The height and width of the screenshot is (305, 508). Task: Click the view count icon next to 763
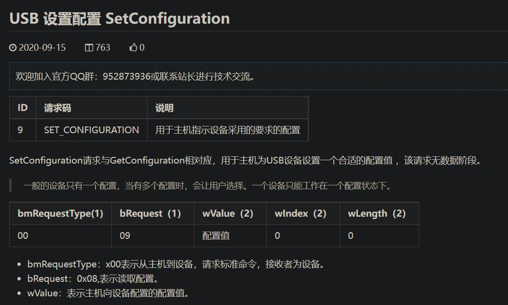point(89,48)
